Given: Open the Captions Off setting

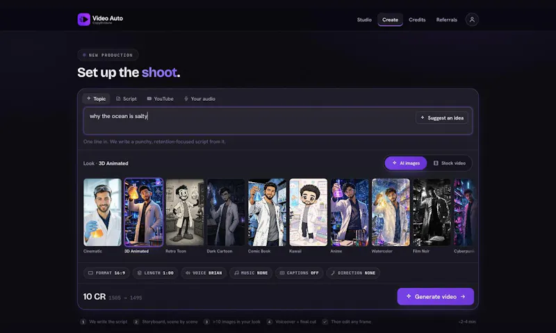Looking at the screenshot, I should click(299, 273).
